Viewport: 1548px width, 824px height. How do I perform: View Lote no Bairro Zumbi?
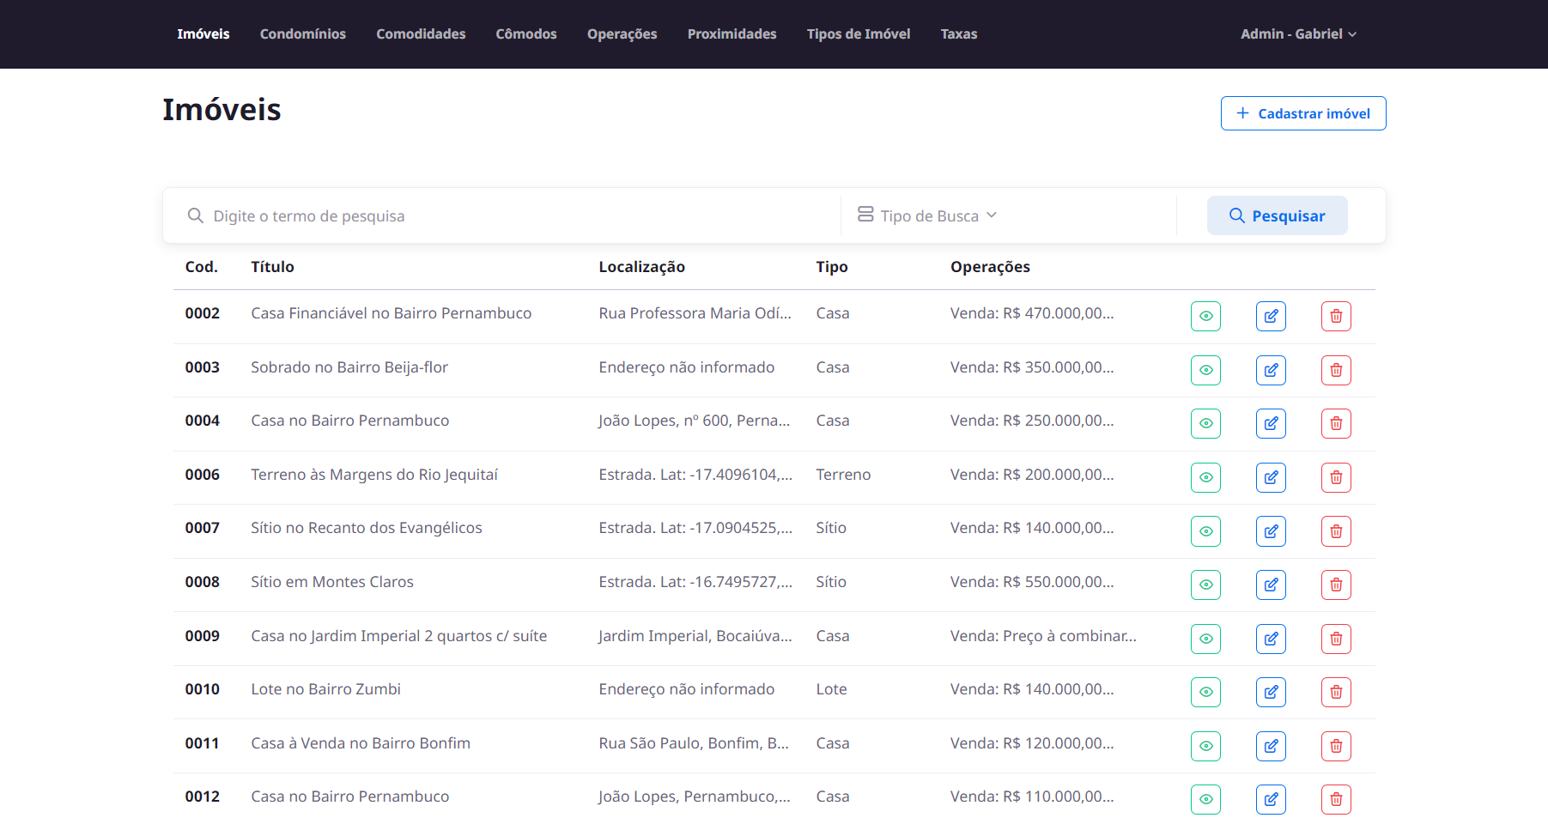(1205, 692)
